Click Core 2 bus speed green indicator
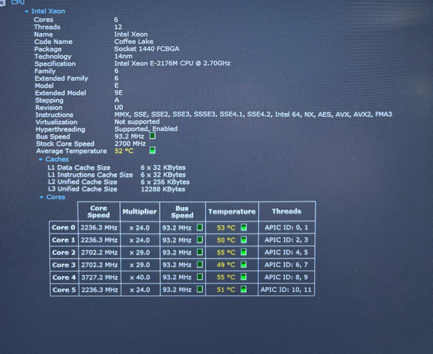This screenshot has height=354, width=433. (200, 252)
